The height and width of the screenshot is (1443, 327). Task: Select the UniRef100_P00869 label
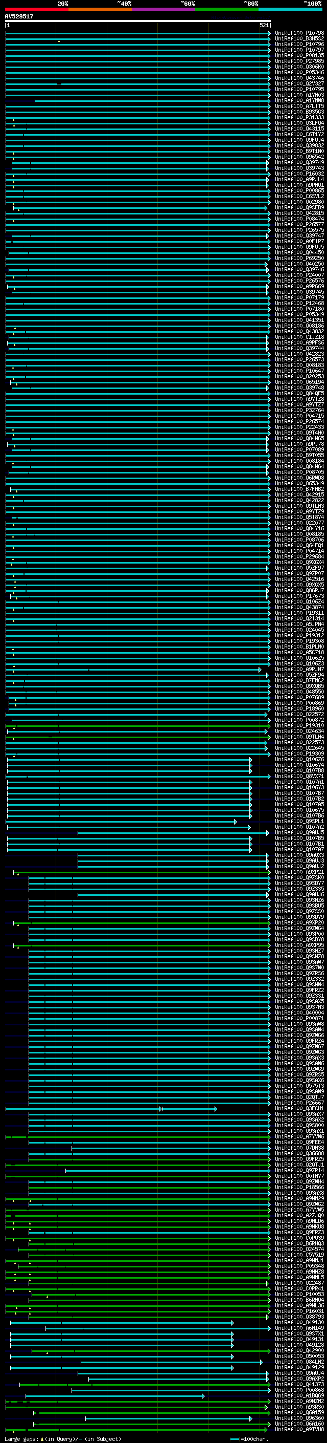tap(299, 703)
